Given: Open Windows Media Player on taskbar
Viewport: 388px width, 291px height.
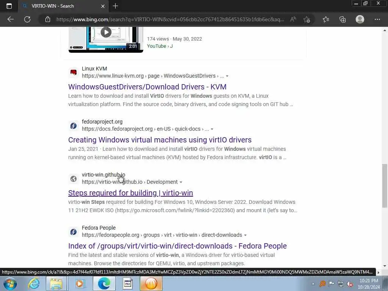Looking at the screenshot, I should [80, 283].
